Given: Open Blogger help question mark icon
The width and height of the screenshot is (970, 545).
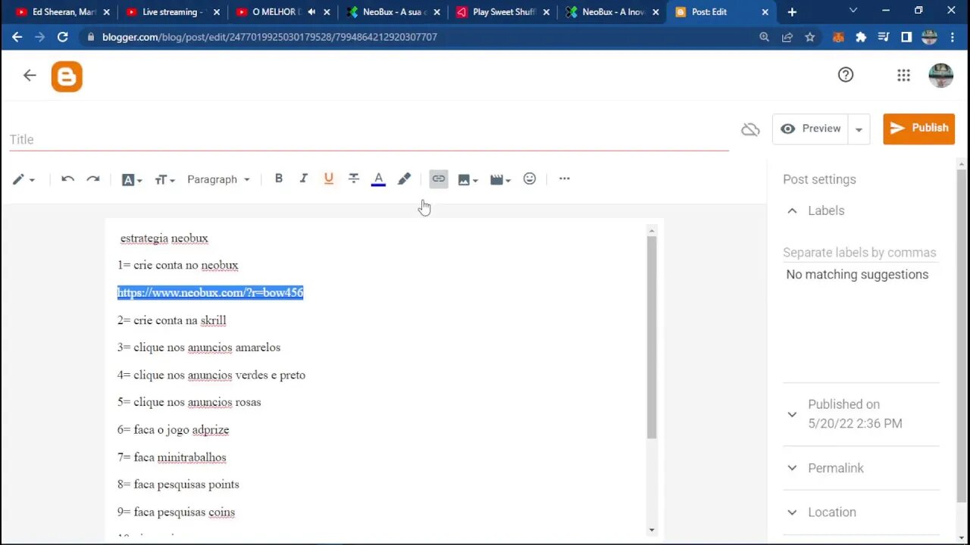Looking at the screenshot, I should pyautogui.click(x=846, y=74).
